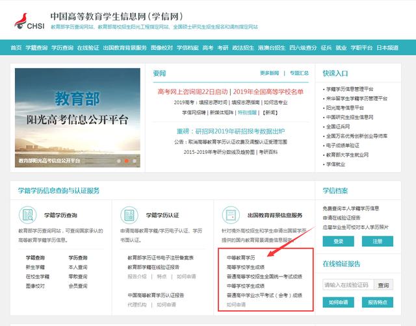
Task: Open 更多新闻 link
Action: pos(269,73)
